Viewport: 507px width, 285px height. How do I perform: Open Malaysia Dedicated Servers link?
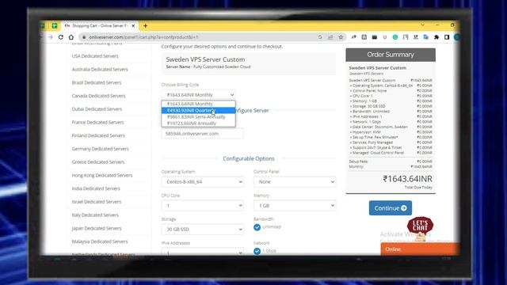click(100, 241)
